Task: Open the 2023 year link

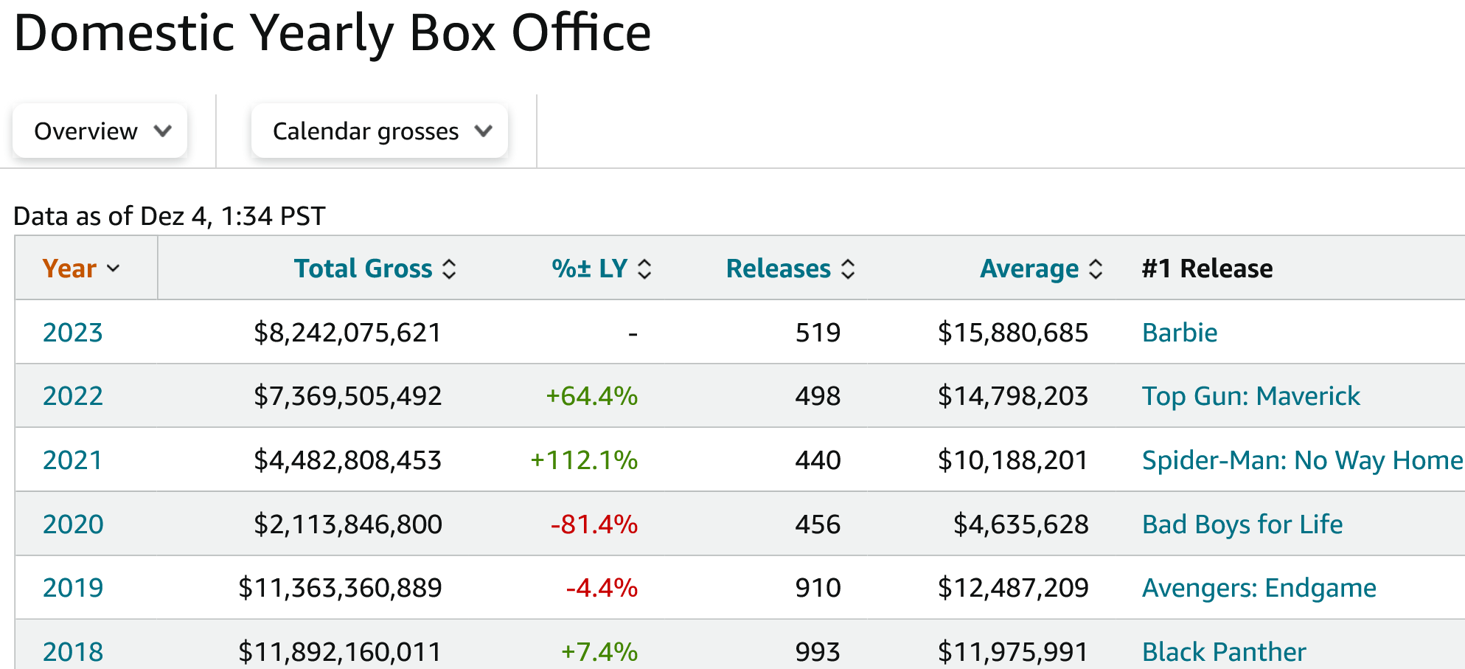Action: (72, 333)
